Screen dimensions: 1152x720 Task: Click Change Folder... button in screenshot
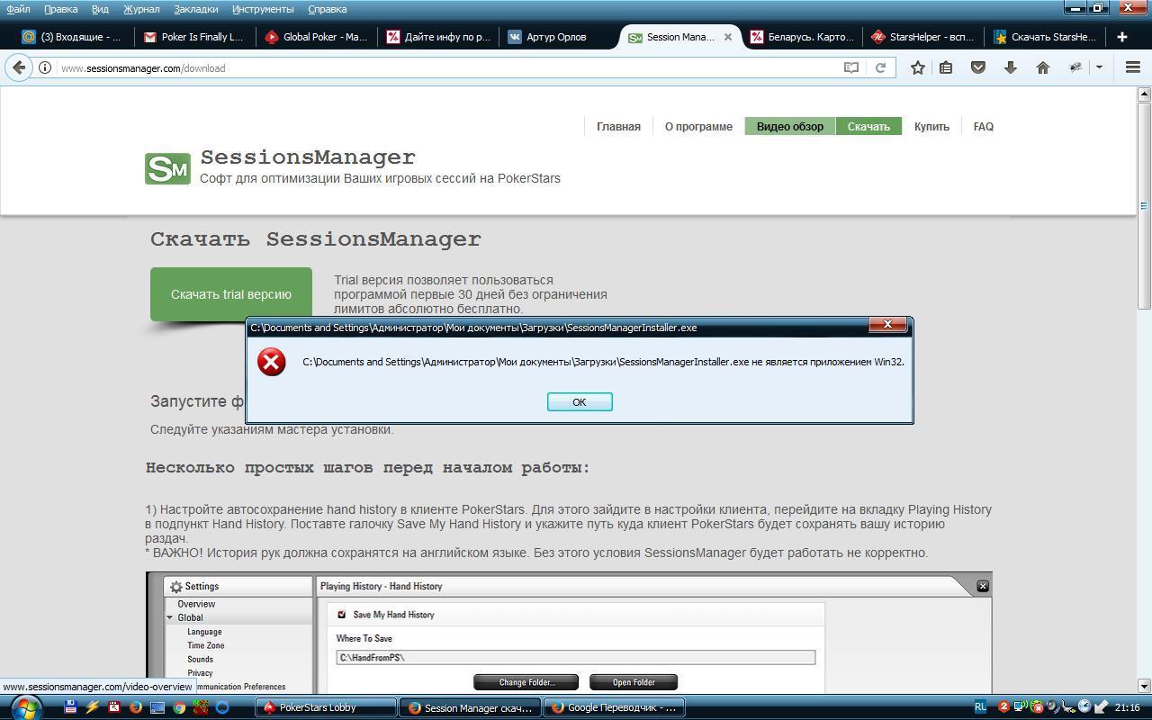pos(526,682)
